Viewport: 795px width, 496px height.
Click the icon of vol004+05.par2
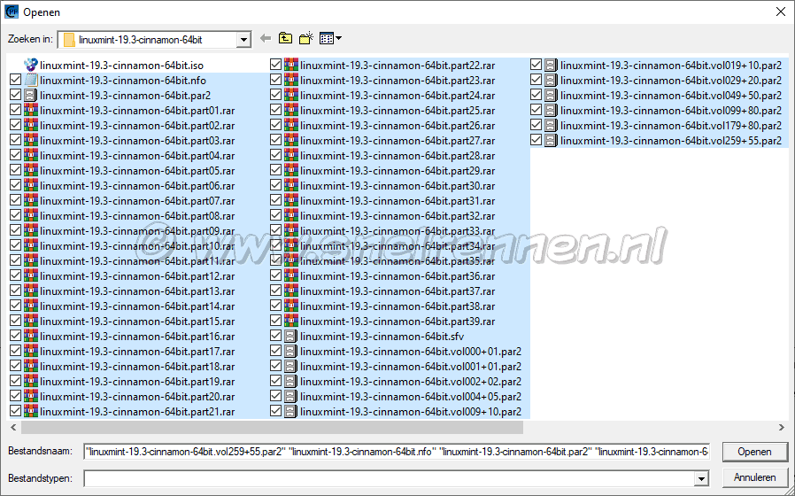(x=291, y=397)
